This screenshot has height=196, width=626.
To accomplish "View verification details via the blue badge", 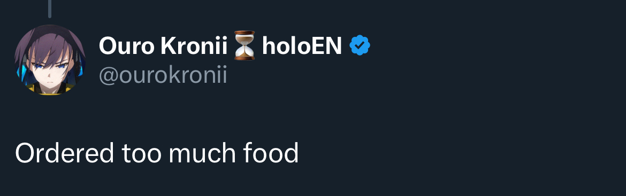I will tap(360, 45).
